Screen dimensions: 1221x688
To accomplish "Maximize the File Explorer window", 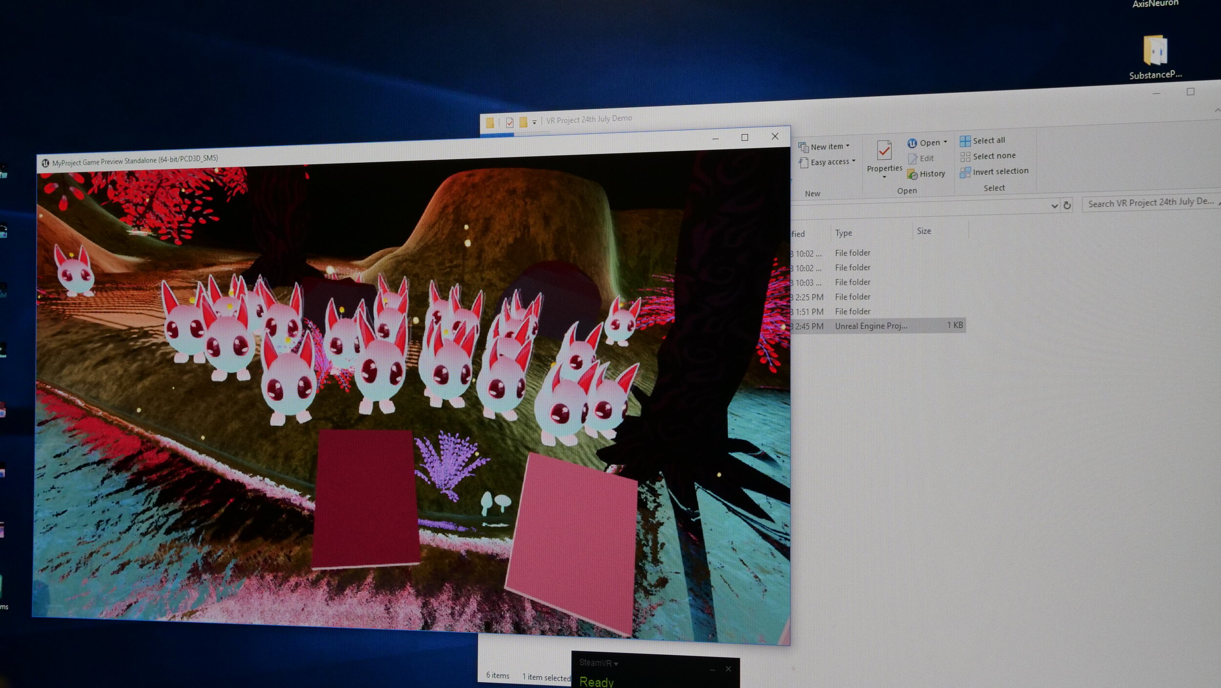I will [x=1190, y=91].
